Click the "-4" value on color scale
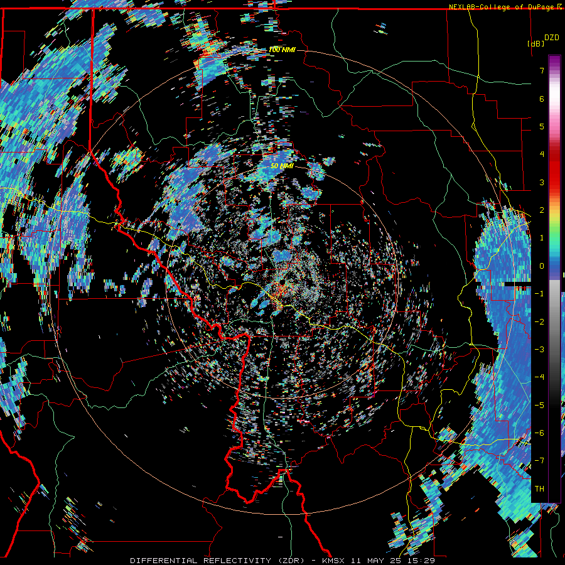 coord(539,377)
